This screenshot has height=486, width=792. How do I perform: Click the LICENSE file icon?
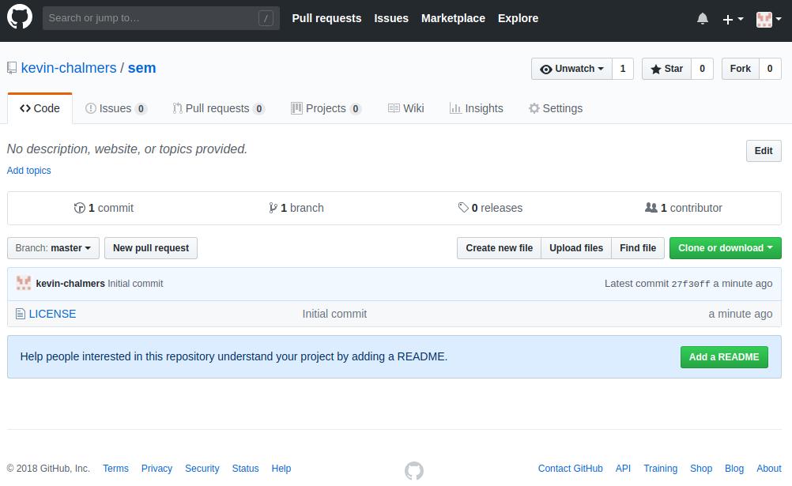coord(21,314)
